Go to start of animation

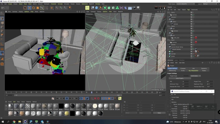[57, 99]
